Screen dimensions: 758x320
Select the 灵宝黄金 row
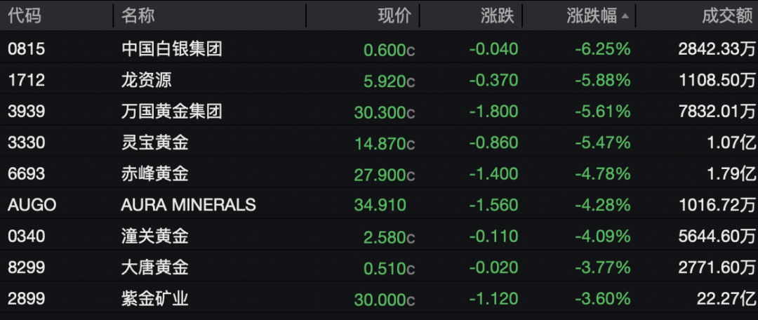[x=155, y=143]
